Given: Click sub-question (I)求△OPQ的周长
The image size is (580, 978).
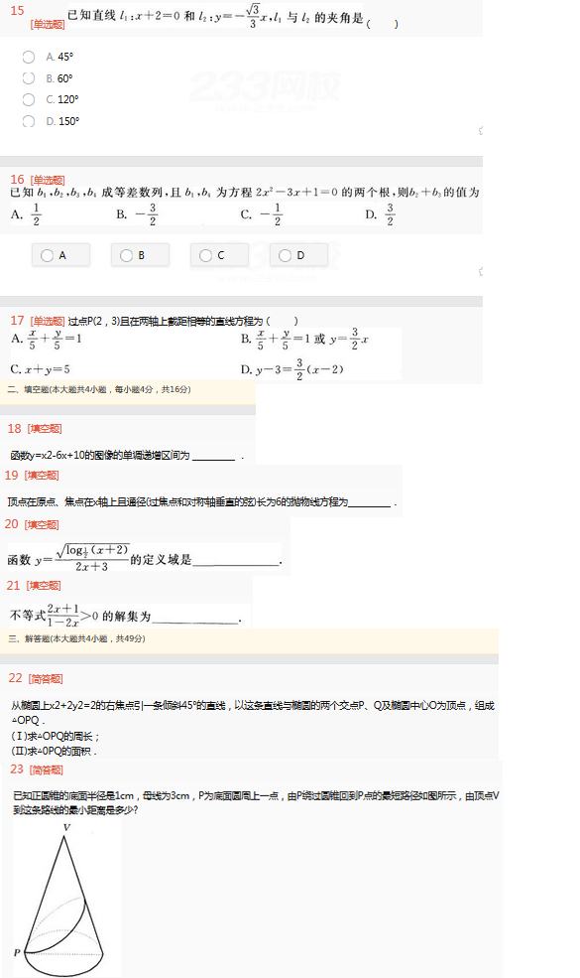Looking at the screenshot, I should click(56, 737).
